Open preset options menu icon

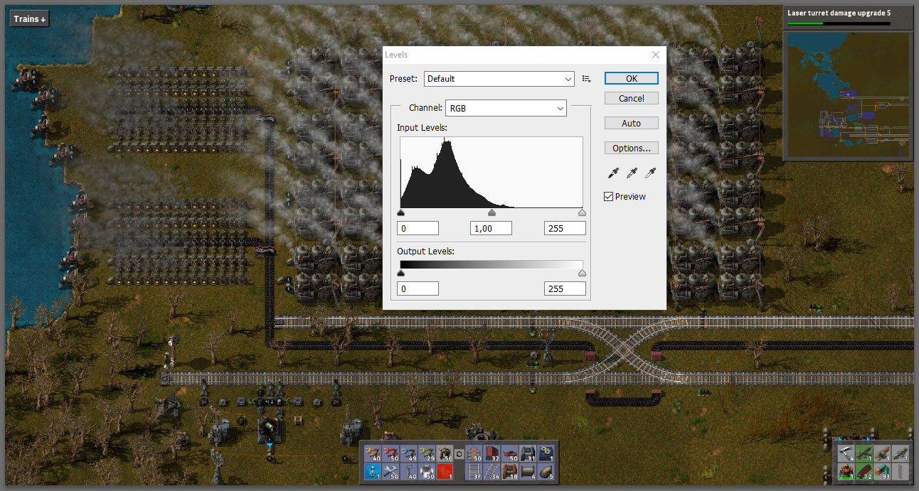click(x=587, y=79)
